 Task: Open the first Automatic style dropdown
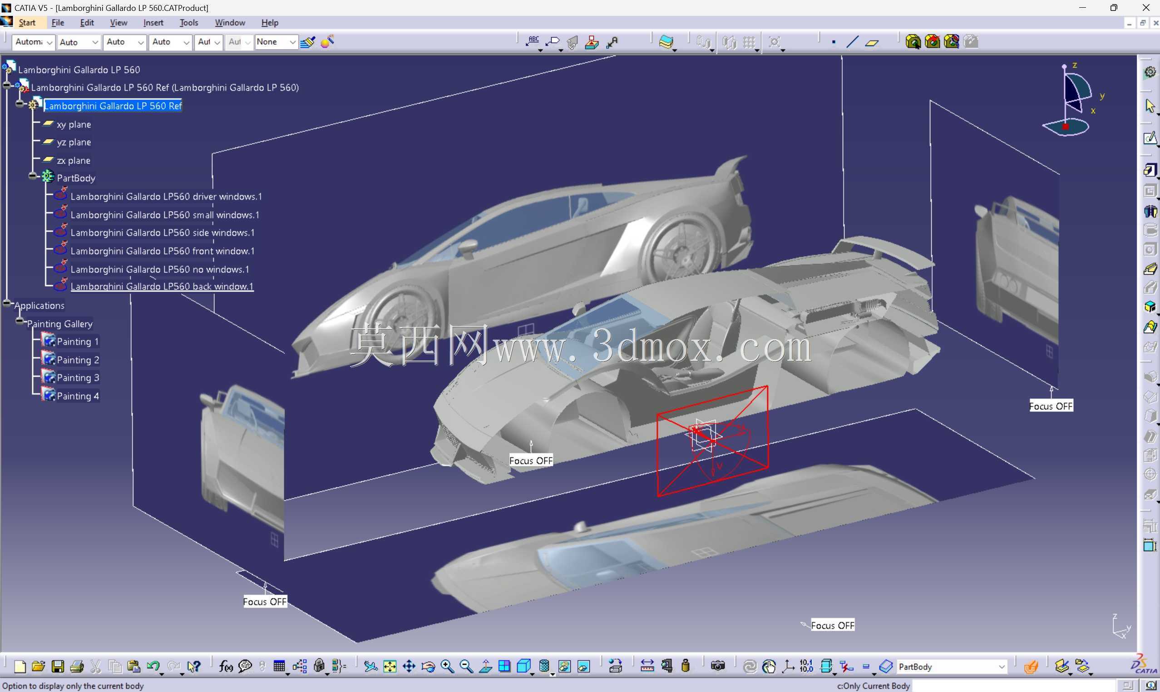coord(34,42)
